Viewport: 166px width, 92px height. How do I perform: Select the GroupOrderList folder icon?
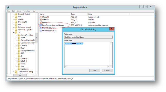click(x=16, y=14)
